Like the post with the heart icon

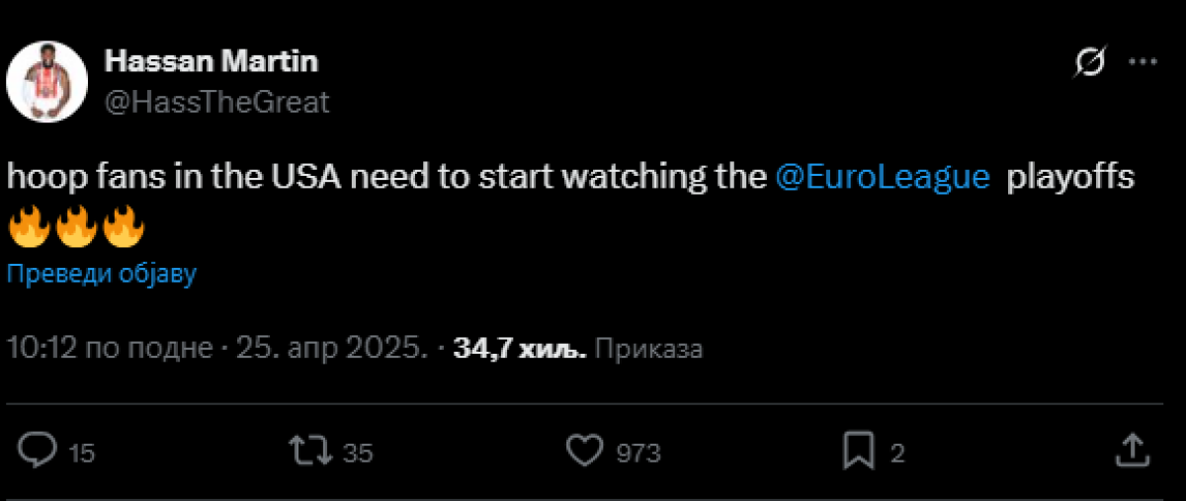(x=584, y=451)
